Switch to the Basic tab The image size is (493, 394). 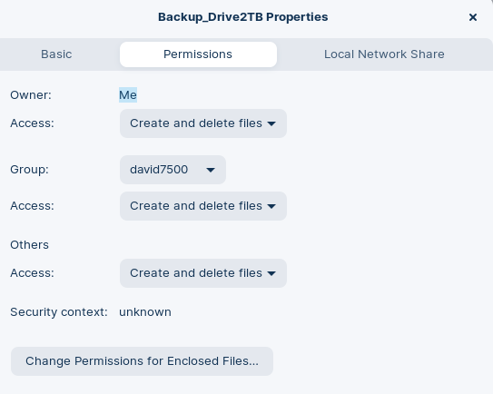[56, 54]
